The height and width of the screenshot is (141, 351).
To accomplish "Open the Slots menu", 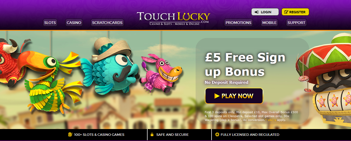I will click(x=50, y=23).
